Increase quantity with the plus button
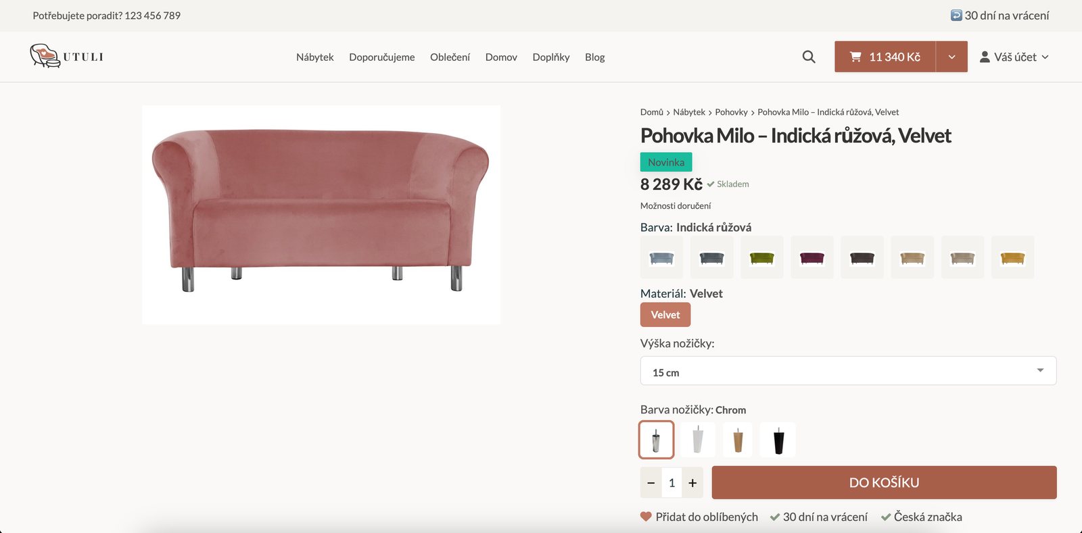 692,483
